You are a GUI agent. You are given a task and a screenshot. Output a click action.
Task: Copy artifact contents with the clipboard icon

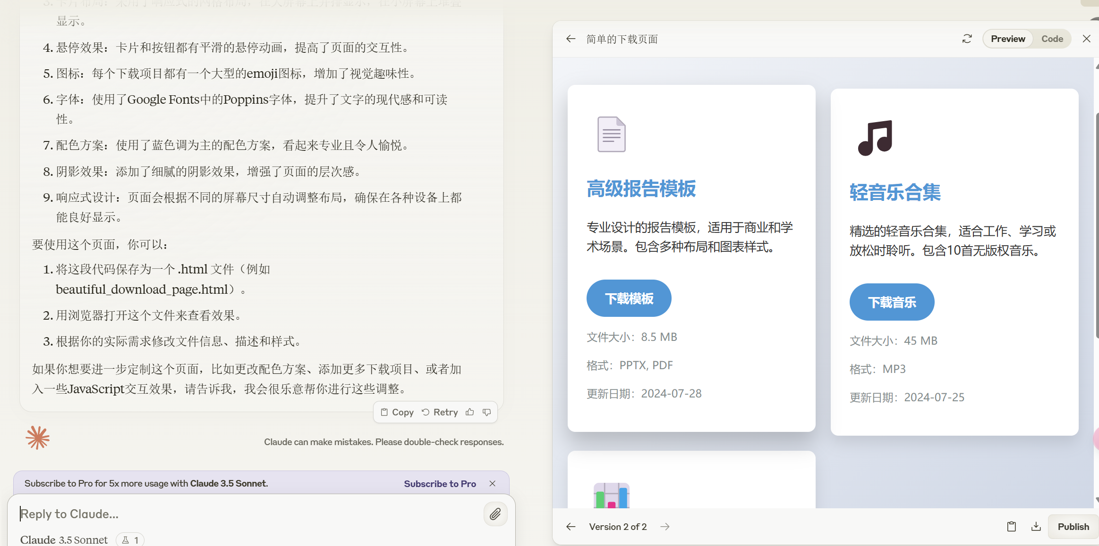[x=1011, y=527]
